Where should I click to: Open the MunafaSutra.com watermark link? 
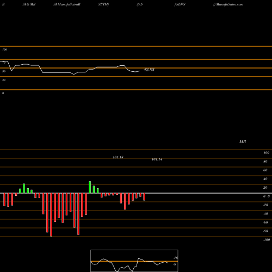228,4
